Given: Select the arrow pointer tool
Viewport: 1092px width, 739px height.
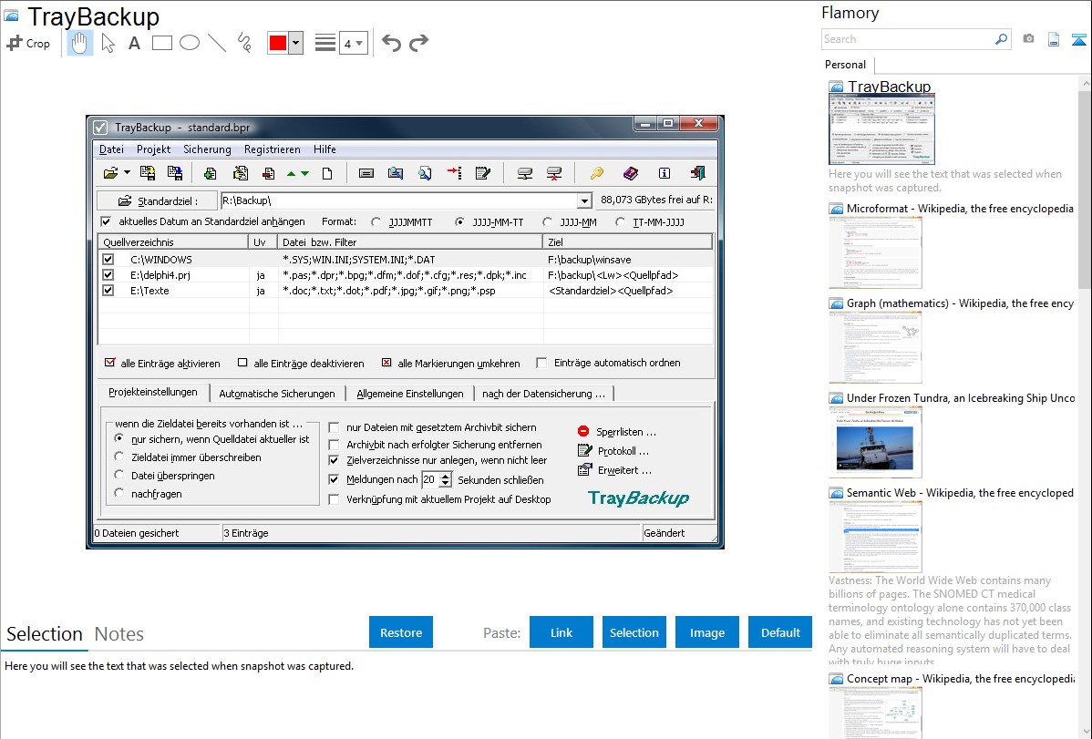Looking at the screenshot, I should [108, 43].
